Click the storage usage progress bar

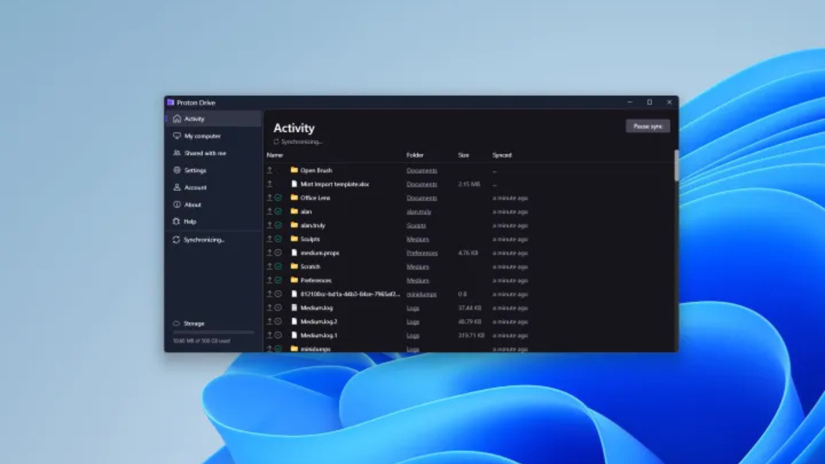pos(214,332)
